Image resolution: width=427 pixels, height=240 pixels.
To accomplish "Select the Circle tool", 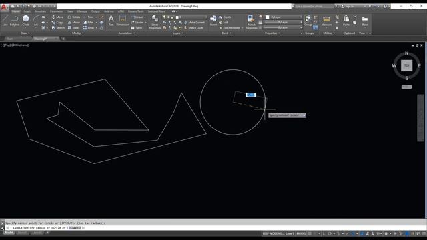I will (25, 21).
